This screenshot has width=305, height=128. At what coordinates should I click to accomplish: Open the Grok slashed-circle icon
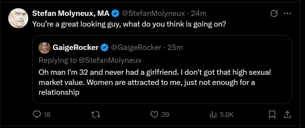point(274,13)
